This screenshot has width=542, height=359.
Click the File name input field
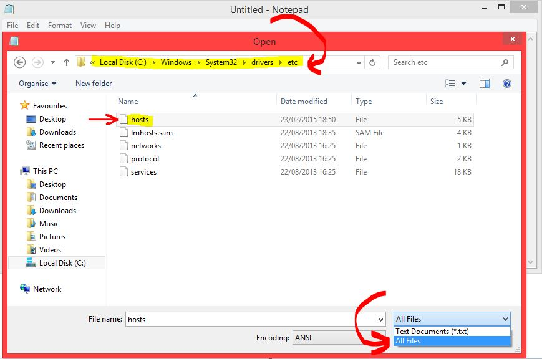[249, 319]
